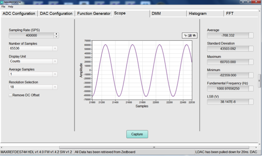Click the horizontal scrollbar thumb at bottom

154,147
